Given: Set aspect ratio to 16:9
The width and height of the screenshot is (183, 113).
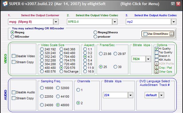Looking at the screenshot, I should (85, 71).
